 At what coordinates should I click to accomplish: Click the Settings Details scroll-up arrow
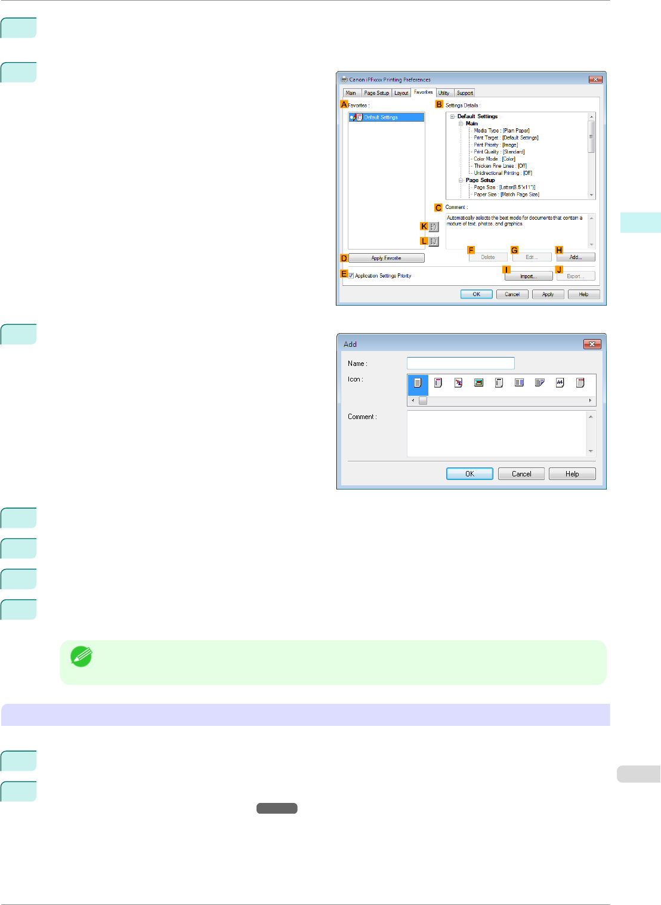[x=592, y=116]
